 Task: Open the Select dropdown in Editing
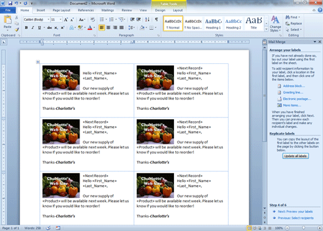tap(293, 30)
